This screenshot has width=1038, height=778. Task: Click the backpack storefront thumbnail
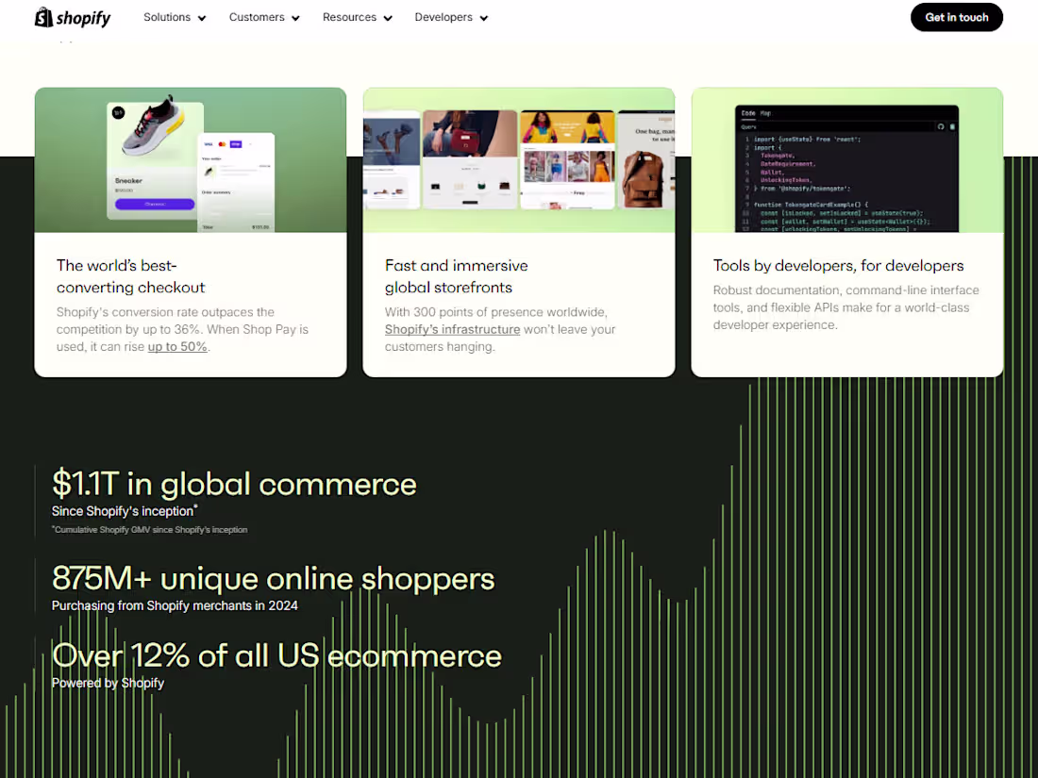tap(646, 159)
